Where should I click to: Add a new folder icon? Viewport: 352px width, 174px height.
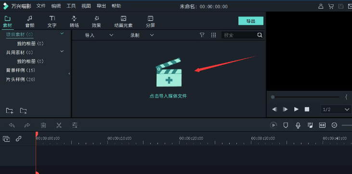pos(10,111)
